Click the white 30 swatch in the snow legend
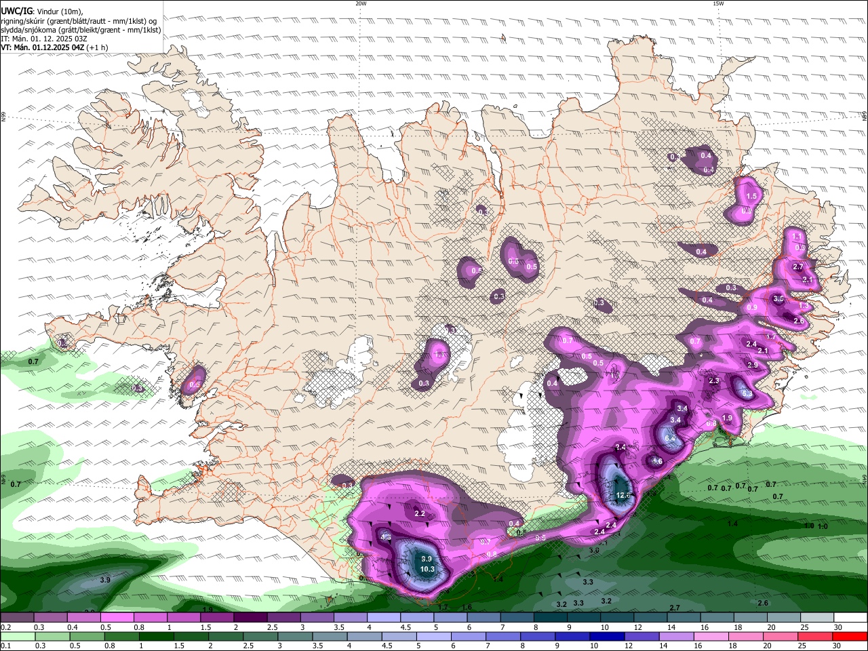Viewport: 868px width, 651px height. (x=850, y=617)
